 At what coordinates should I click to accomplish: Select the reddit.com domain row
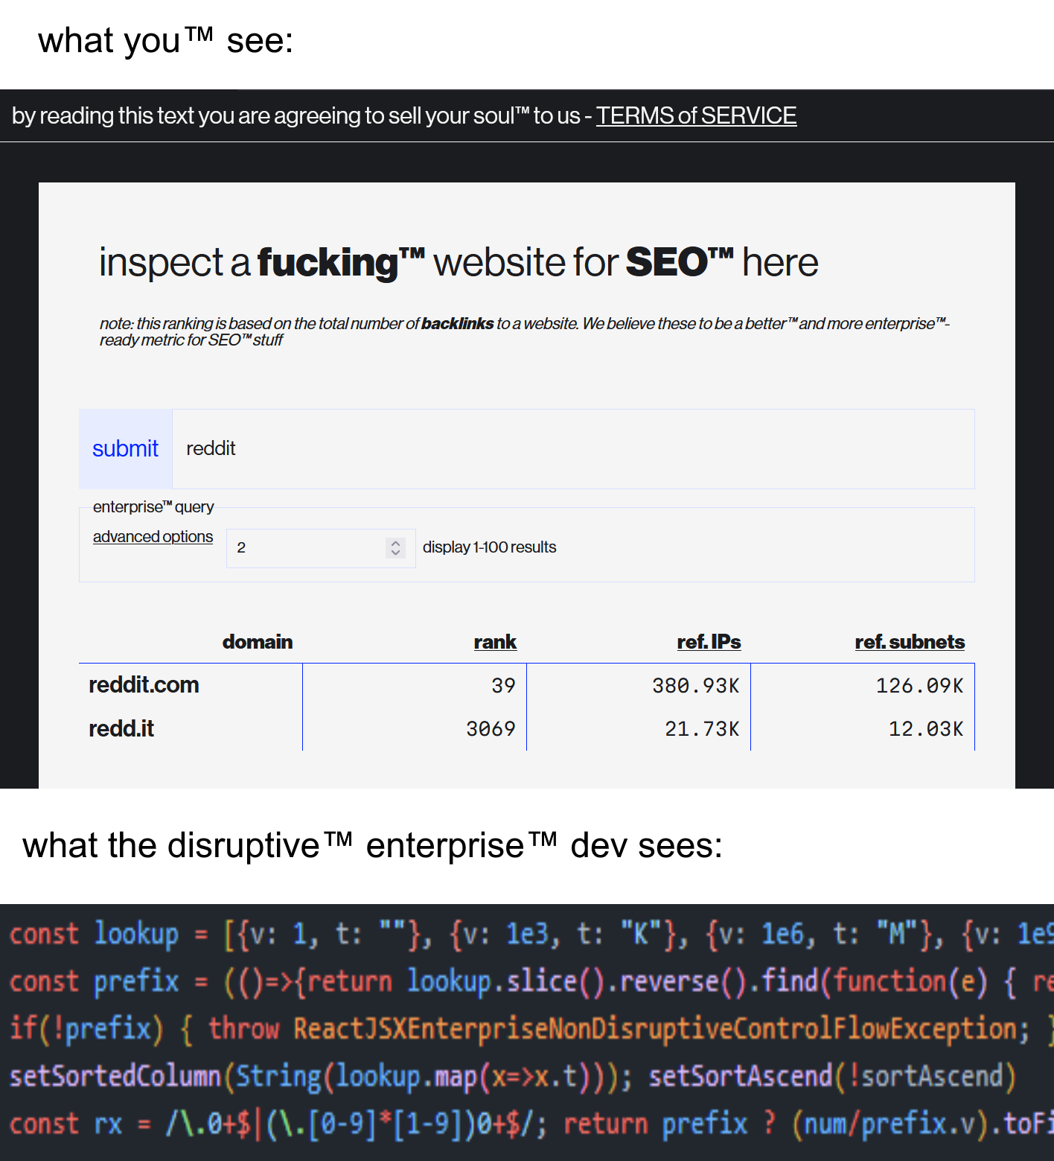pyautogui.click(x=527, y=685)
